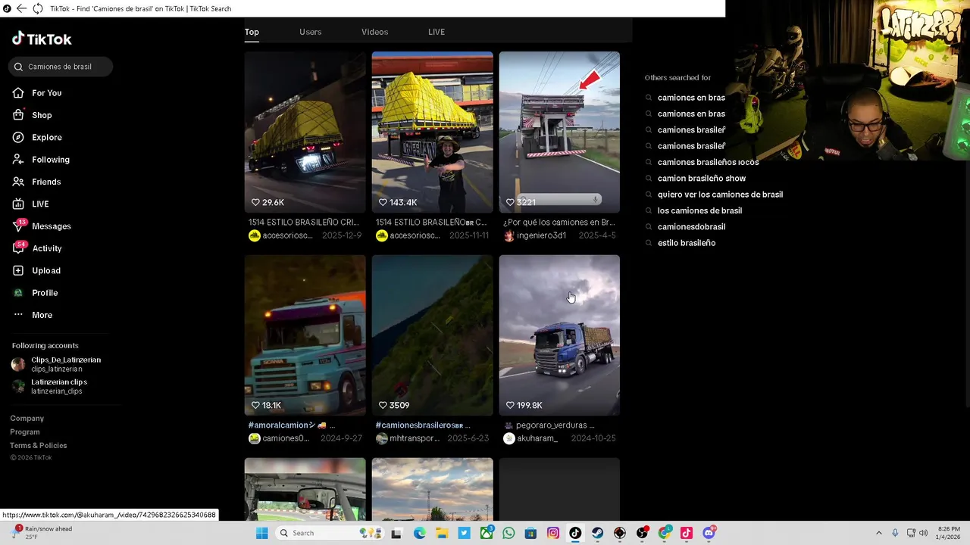970x545 pixels.
Task: Open akuharam_ profile avatar
Action: pyautogui.click(x=509, y=438)
